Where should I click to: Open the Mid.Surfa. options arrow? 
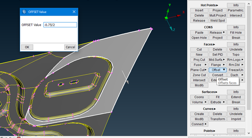coord(224,60)
